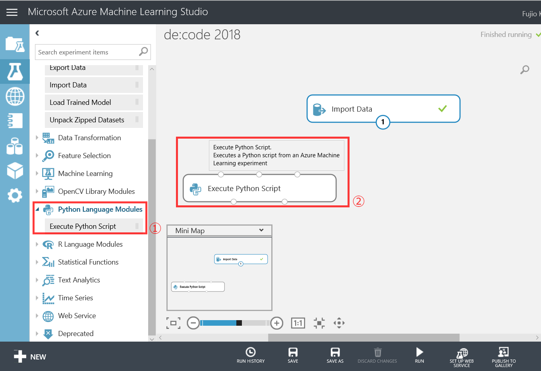Open Web Services globe icon in sidebar
This screenshot has width=541, height=371.
15,96
